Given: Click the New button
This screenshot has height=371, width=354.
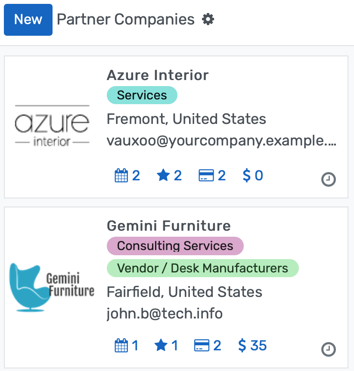Looking at the screenshot, I should coord(28,19).
